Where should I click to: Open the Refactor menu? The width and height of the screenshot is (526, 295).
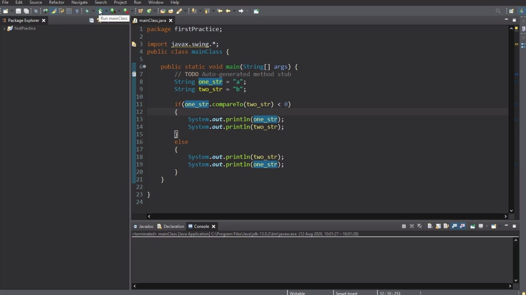(x=56, y=2)
